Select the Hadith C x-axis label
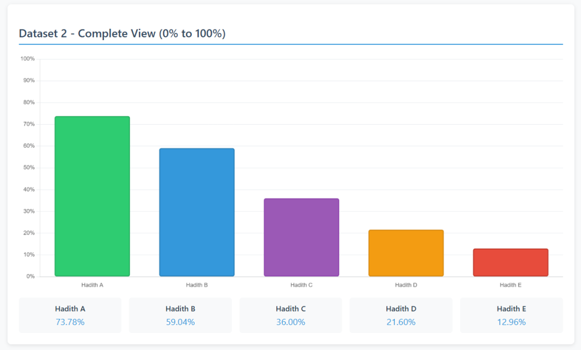This screenshot has width=581, height=350. 301,285
